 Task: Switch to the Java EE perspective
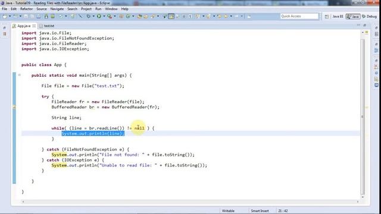[x=338, y=16]
